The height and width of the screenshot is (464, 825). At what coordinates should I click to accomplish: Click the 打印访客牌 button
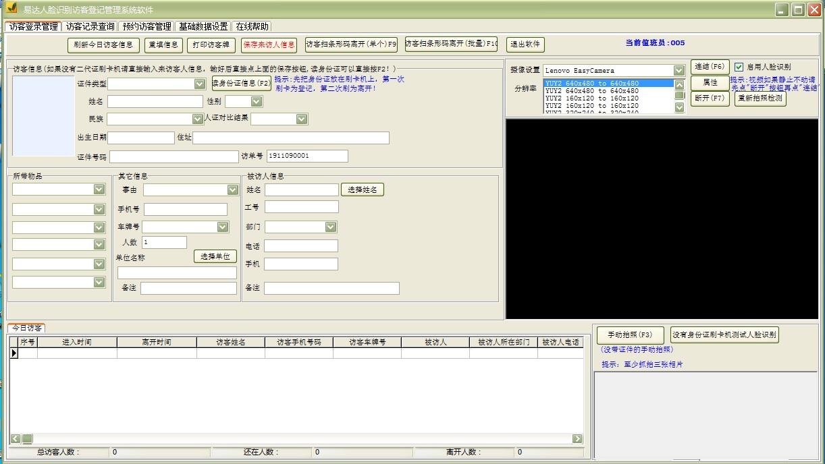tap(211, 45)
